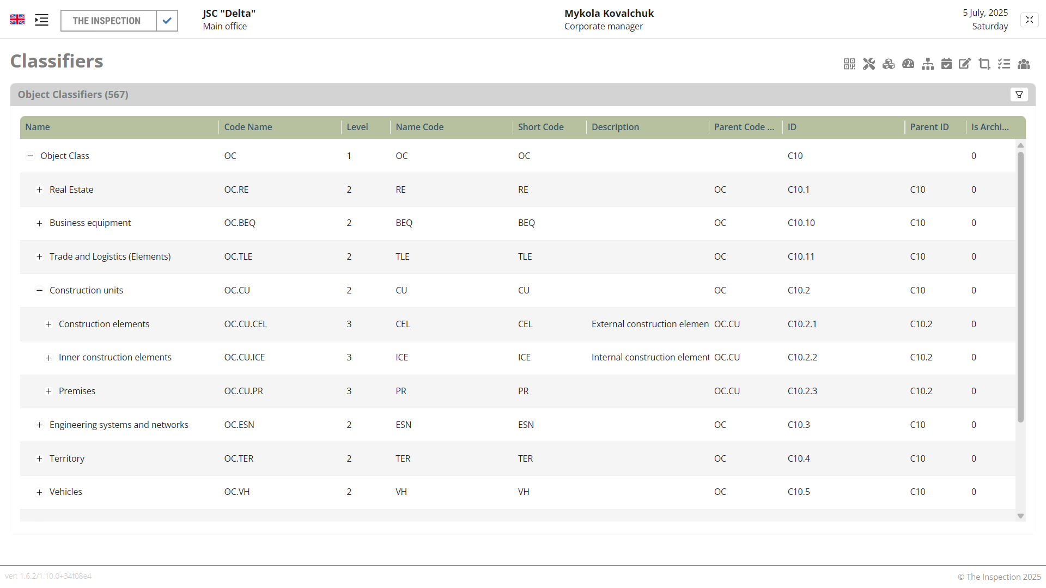Open the wrench and screwdriver tools icon
1046x588 pixels.
point(869,64)
